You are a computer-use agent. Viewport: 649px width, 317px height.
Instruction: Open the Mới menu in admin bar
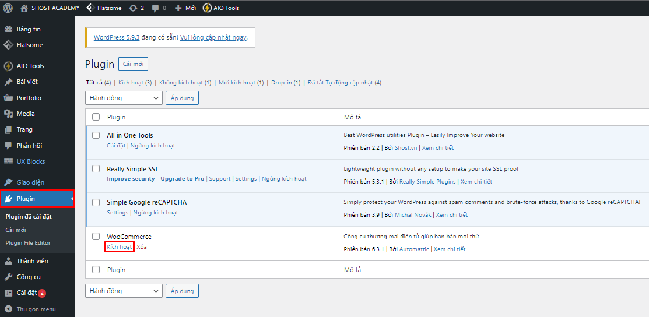(x=185, y=8)
